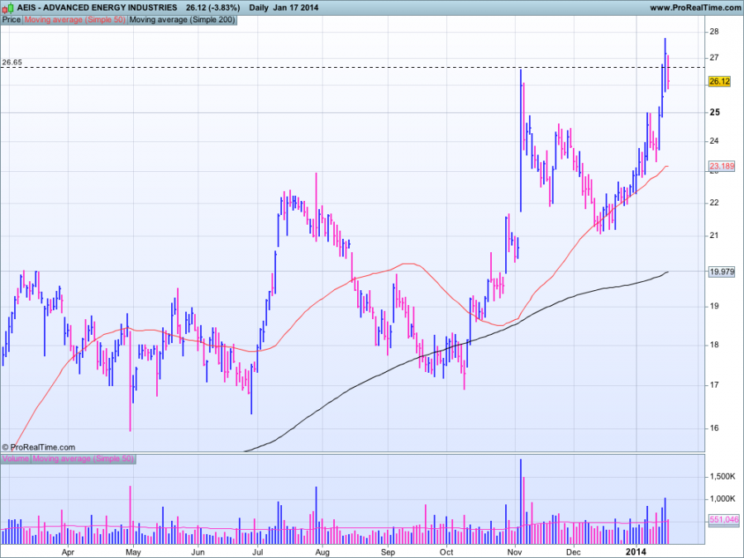
Task: Select the volume Moving average (Simple 50) label
Action: [x=83, y=459]
